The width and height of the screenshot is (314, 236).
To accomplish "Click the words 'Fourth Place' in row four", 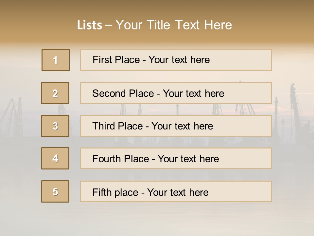I will click(x=121, y=159).
